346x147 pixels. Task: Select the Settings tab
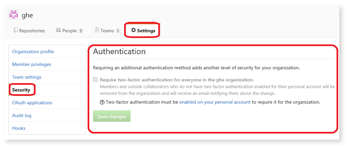tap(143, 31)
